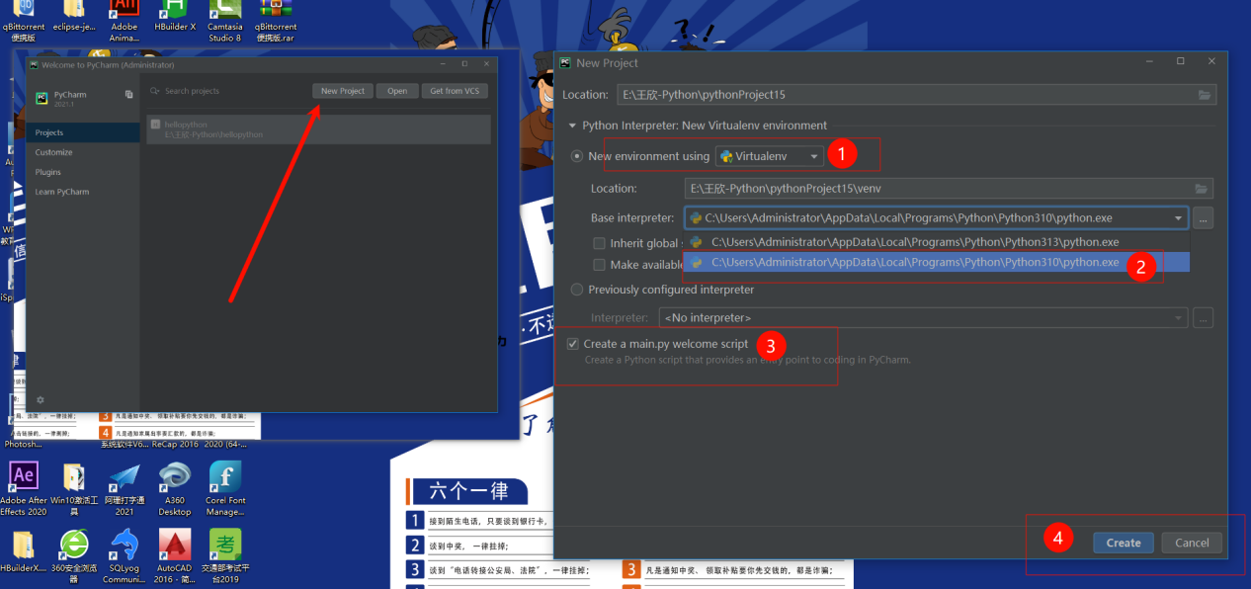Click Cancel in New Project dialog
1251x589 pixels.
[1192, 543]
